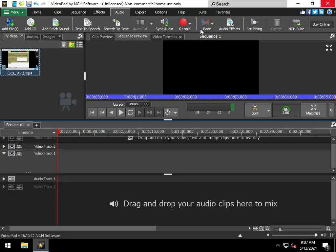Switch to the Clip Preview tab
Screen dimensions: 336x252
coord(102,37)
